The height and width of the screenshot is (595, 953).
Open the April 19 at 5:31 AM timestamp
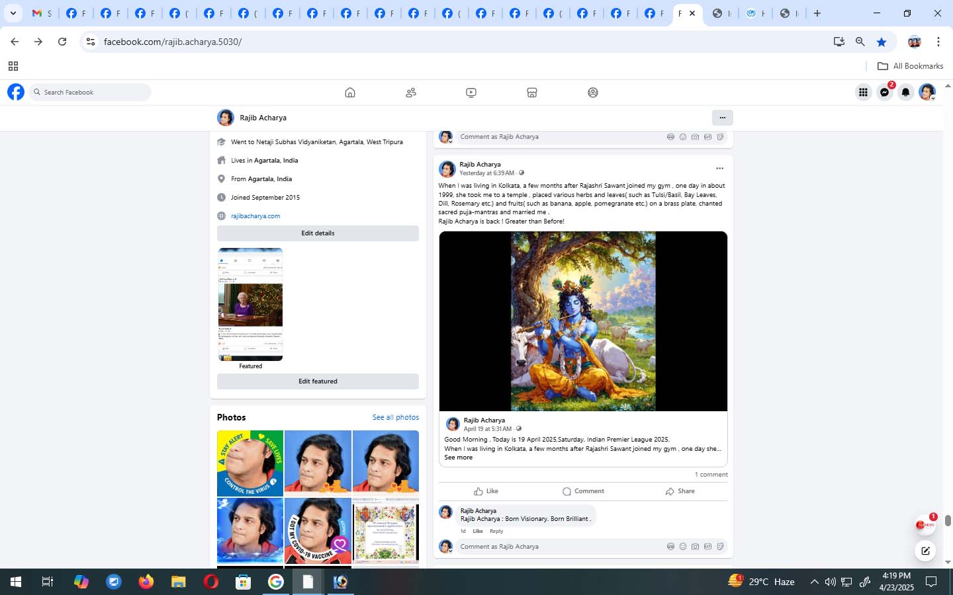pos(488,428)
